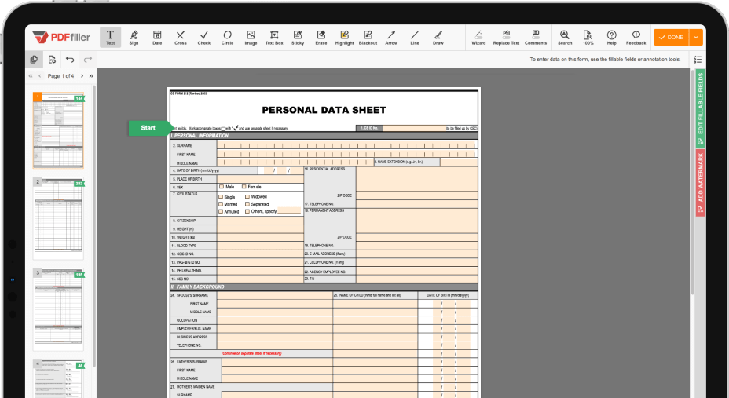Image resolution: width=729 pixels, height=398 pixels.
Task: Go to next page arrow
Action: [82, 76]
